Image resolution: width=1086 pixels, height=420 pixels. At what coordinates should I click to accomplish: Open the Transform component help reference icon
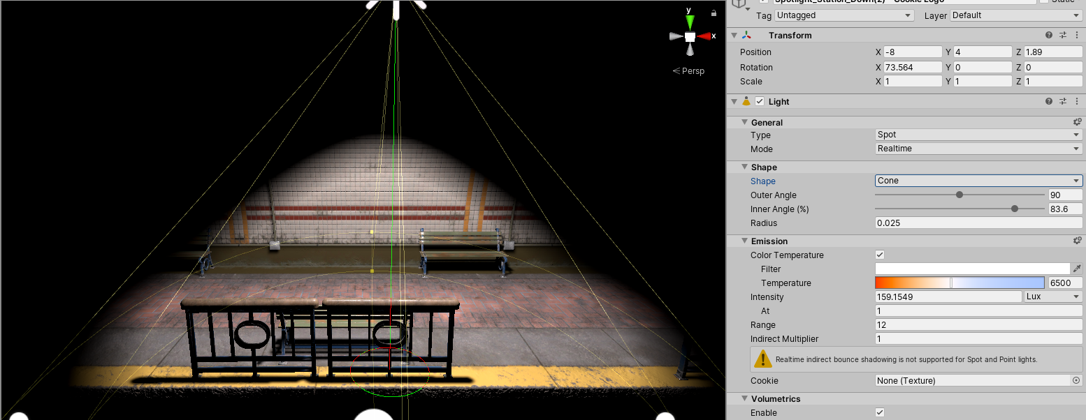(x=1048, y=35)
